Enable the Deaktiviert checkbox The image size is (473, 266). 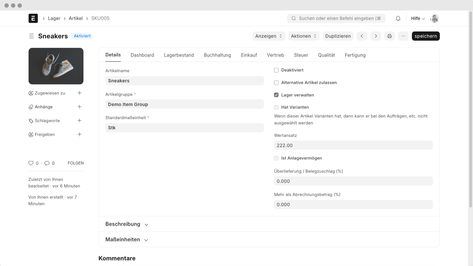tap(276, 70)
